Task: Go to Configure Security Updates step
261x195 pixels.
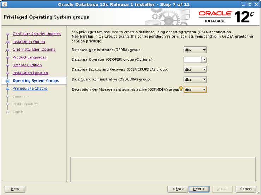Action: click(x=37, y=34)
